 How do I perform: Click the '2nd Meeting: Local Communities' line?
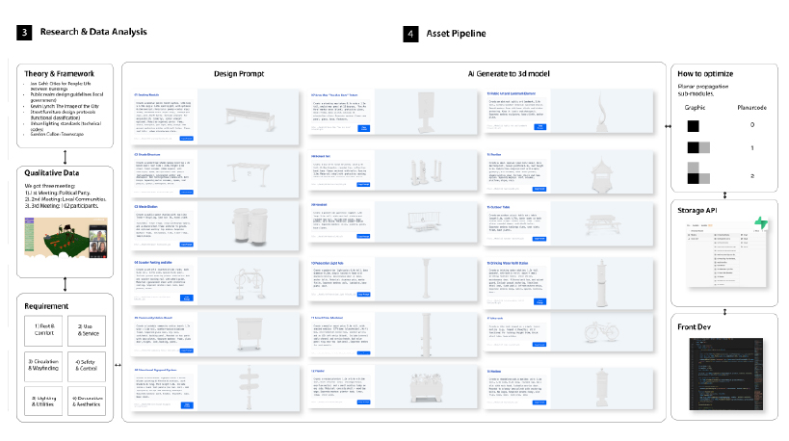(x=66, y=199)
